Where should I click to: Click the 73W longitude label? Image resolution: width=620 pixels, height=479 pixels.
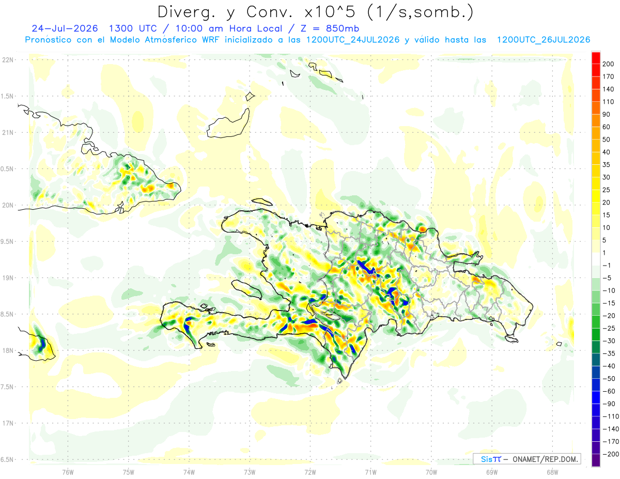[x=250, y=473]
